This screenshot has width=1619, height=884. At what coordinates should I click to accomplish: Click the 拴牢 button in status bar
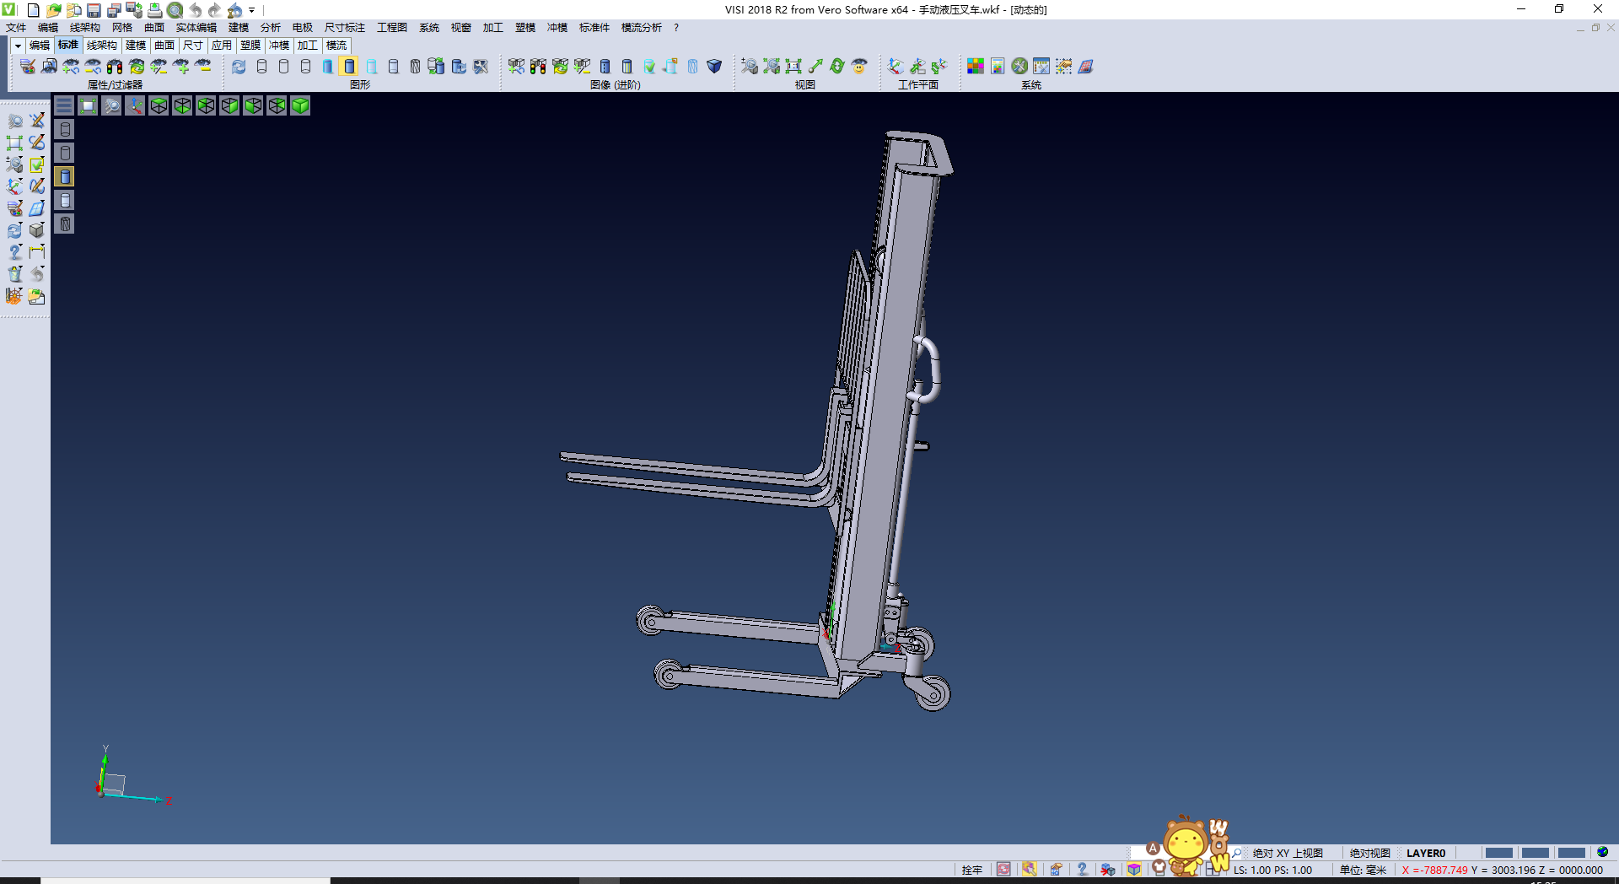tap(971, 870)
